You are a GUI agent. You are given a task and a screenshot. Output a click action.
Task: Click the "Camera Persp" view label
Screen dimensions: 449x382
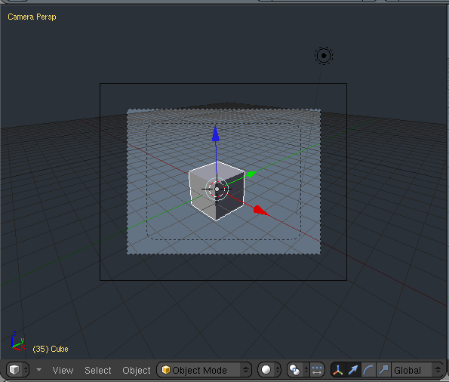coord(32,17)
